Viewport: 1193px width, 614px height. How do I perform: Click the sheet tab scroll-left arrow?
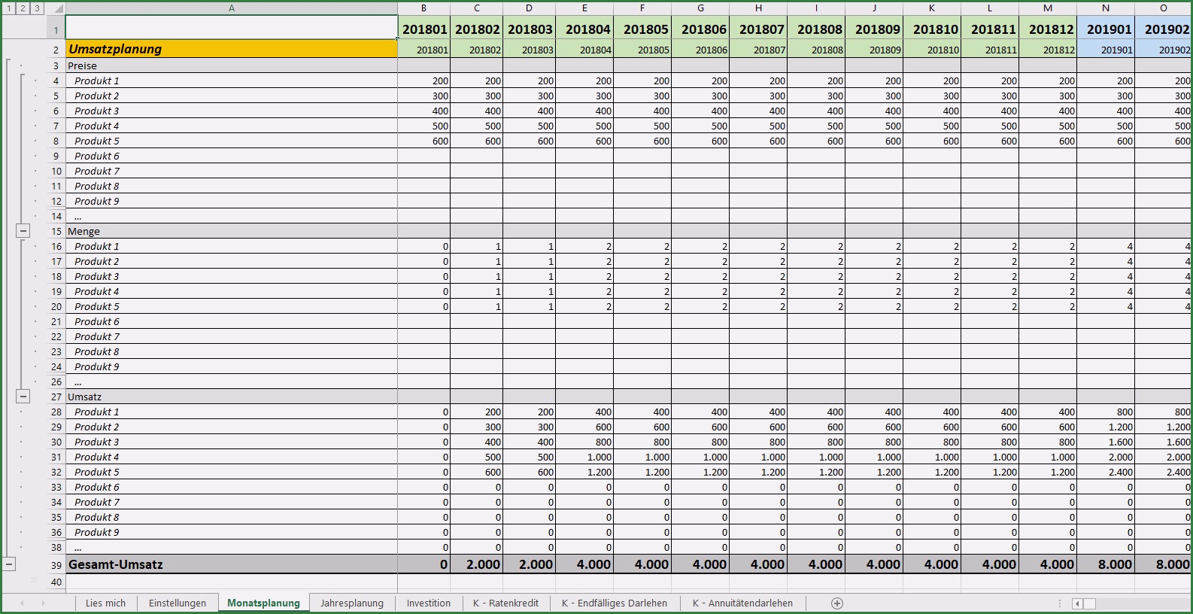(x=22, y=603)
